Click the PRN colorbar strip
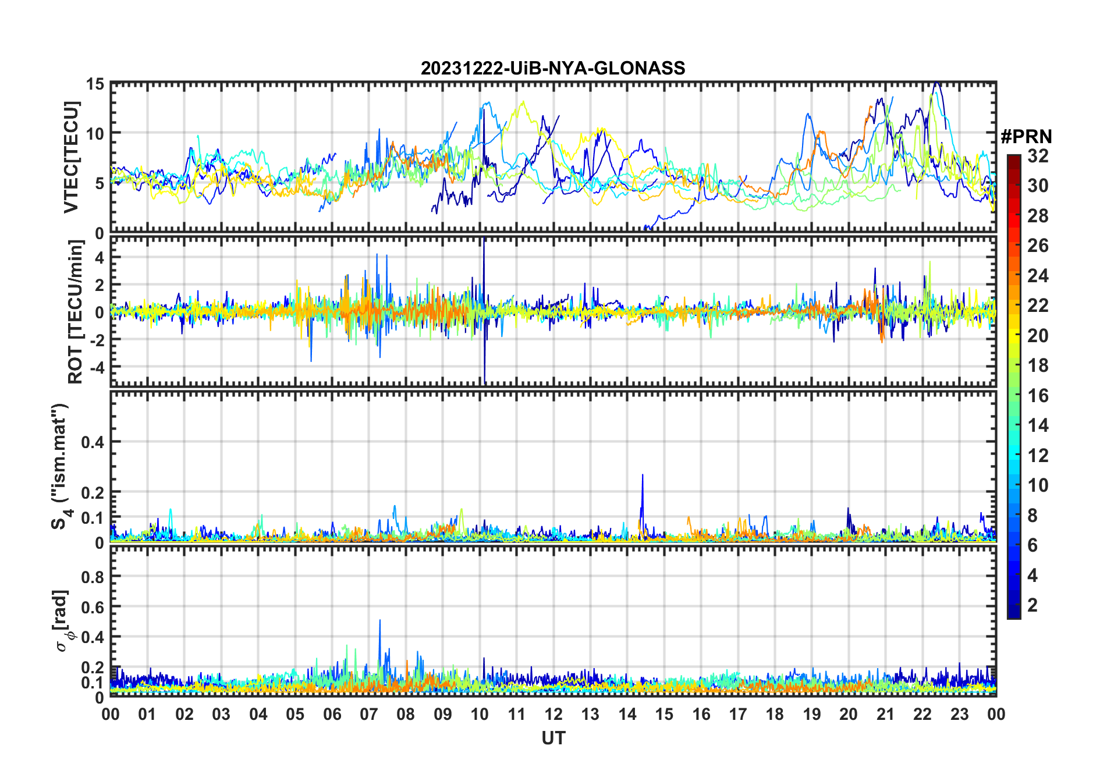Viewport: 1107px width, 774px height. [x=1014, y=386]
